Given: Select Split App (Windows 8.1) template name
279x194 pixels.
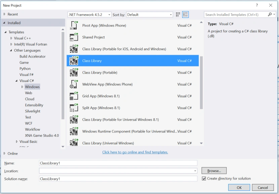Looking at the screenshot, I should point(101,108).
